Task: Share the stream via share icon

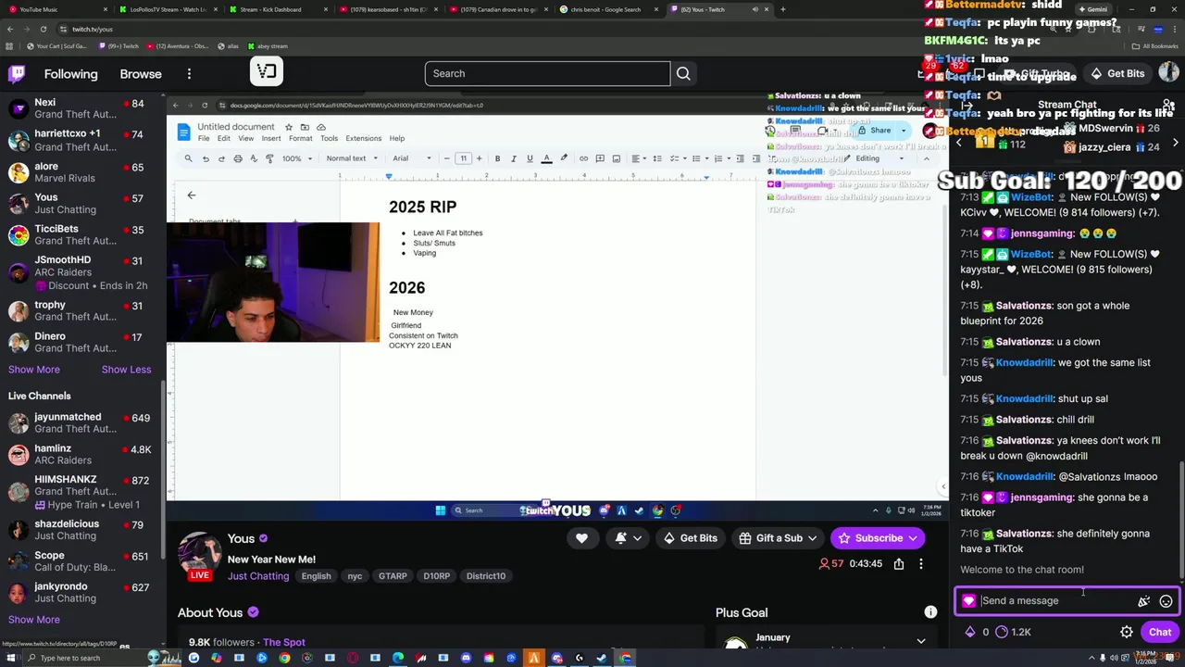Action: point(899,563)
